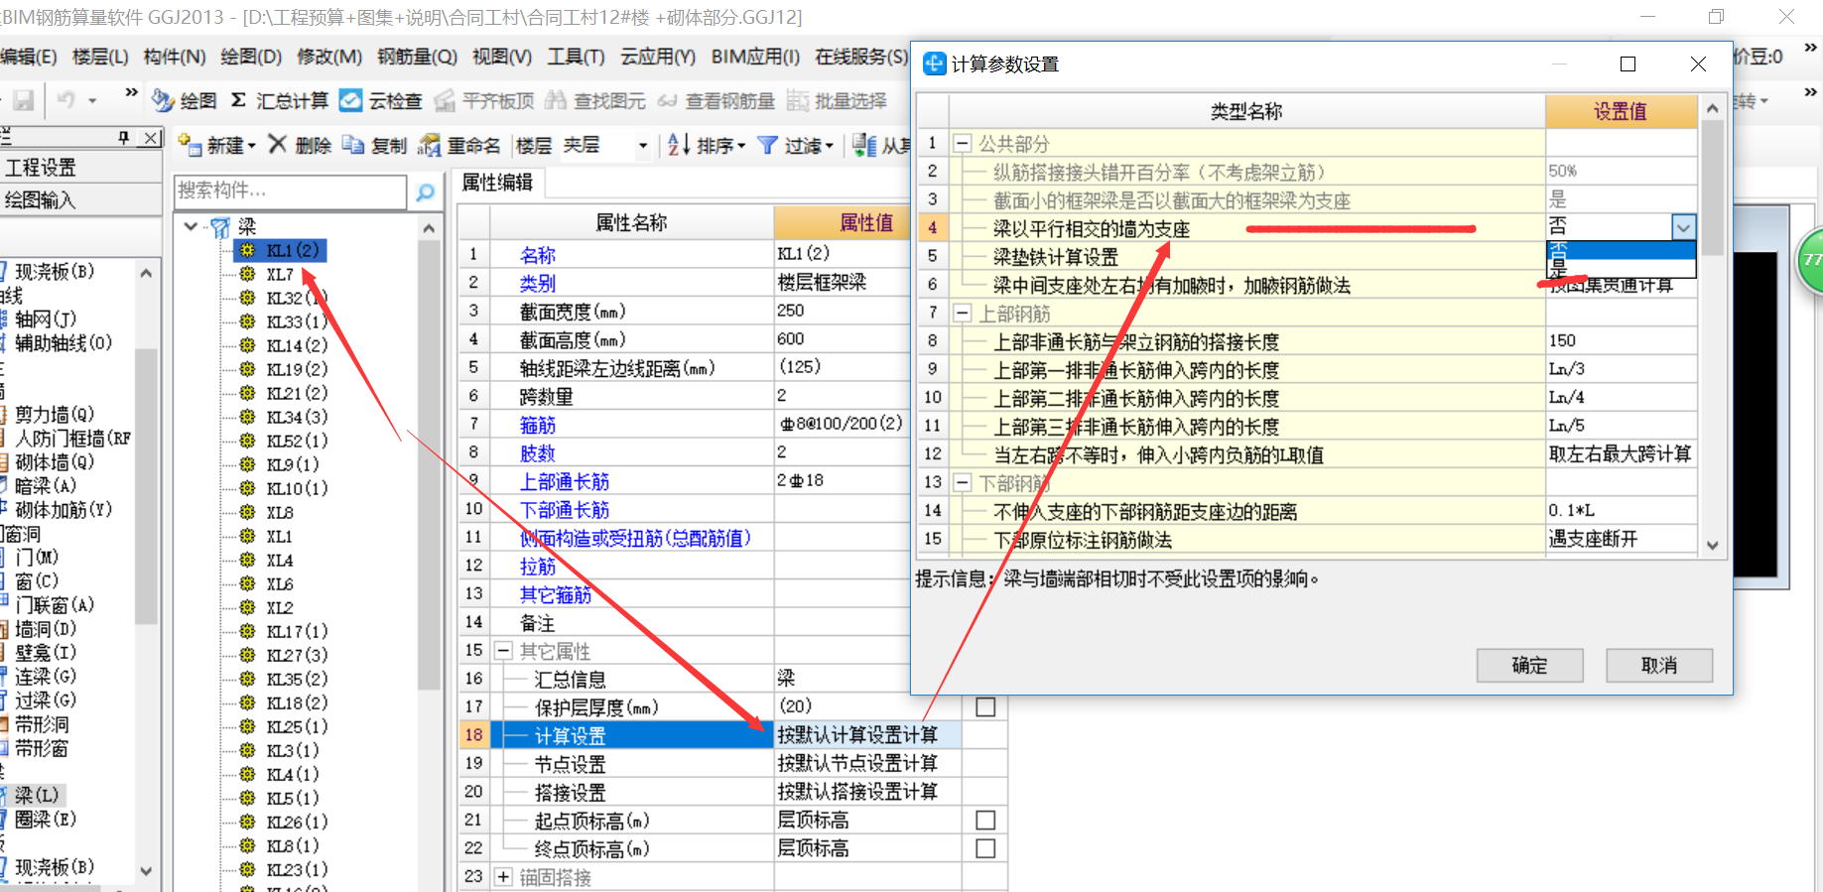Screen dimensions: 1823x892
Task: Open BIM应用(I) menu
Action: (755, 57)
